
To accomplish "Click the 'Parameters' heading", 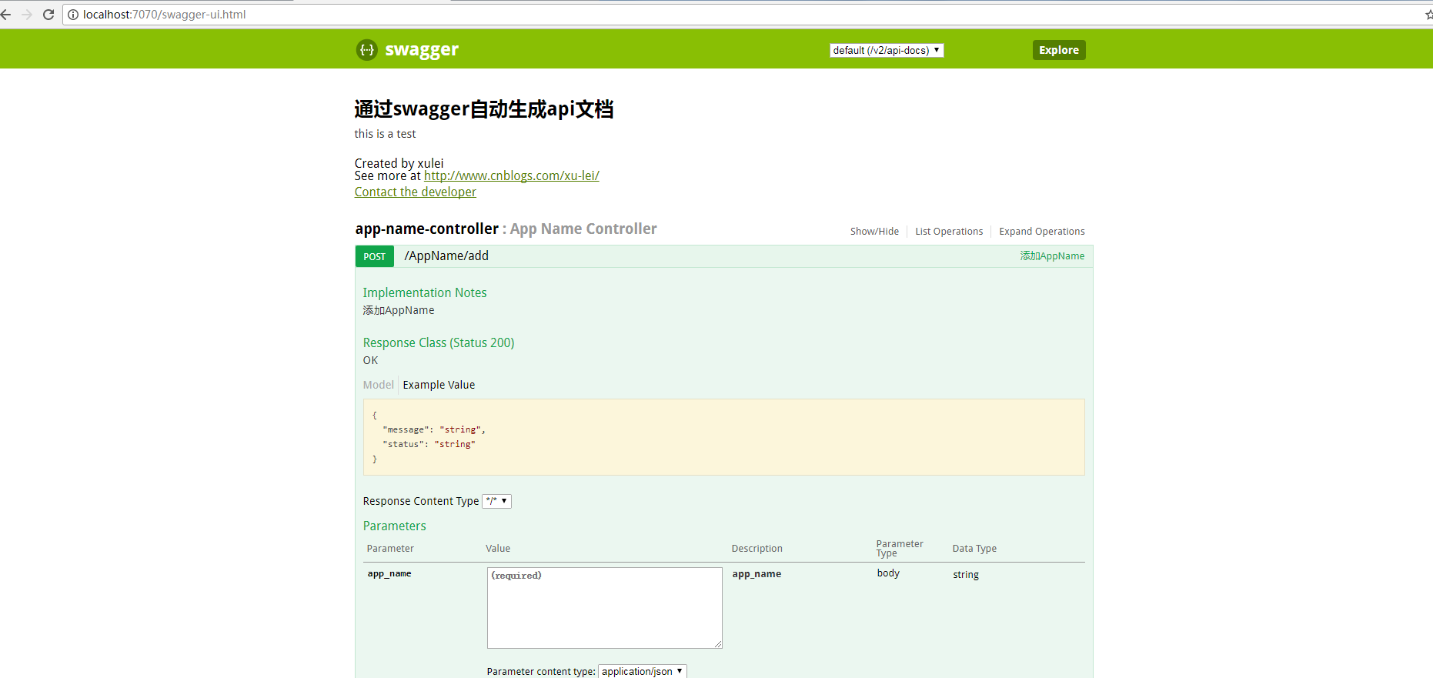I will click(395, 526).
